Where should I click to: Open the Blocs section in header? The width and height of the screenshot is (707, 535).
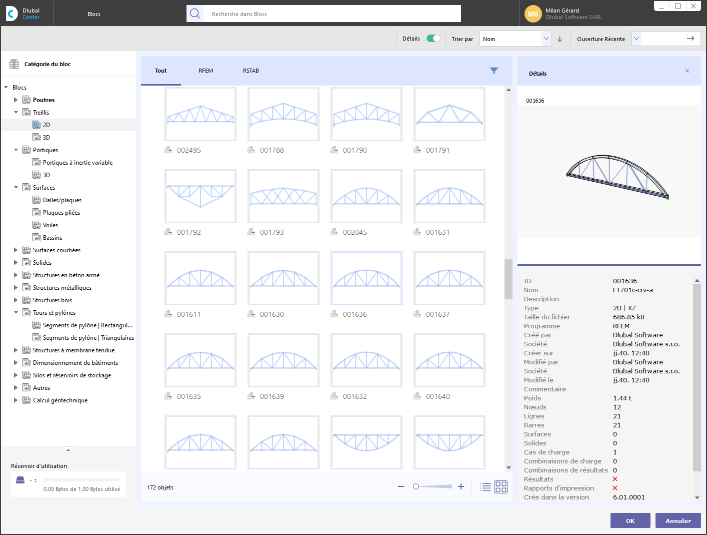[94, 14]
